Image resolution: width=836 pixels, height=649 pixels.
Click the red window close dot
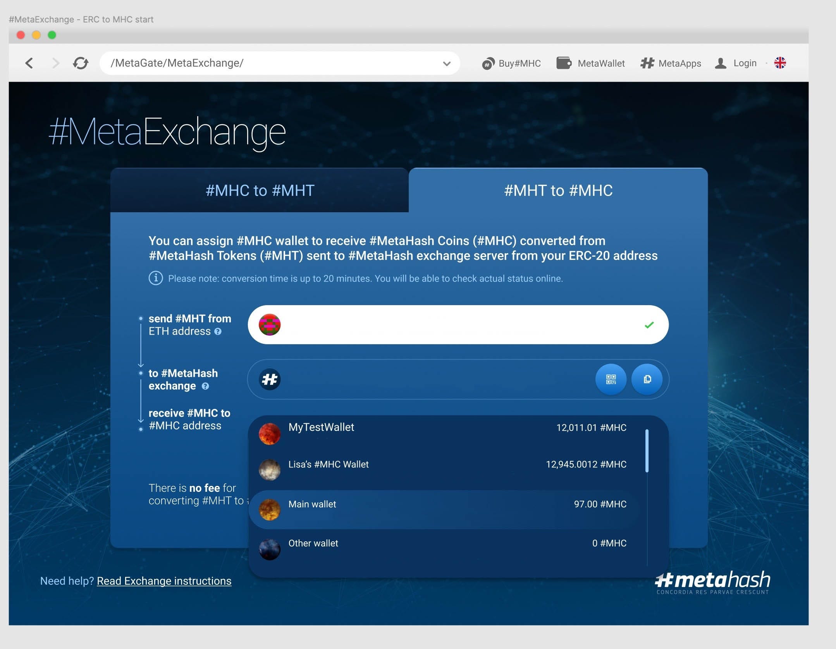coord(21,35)
